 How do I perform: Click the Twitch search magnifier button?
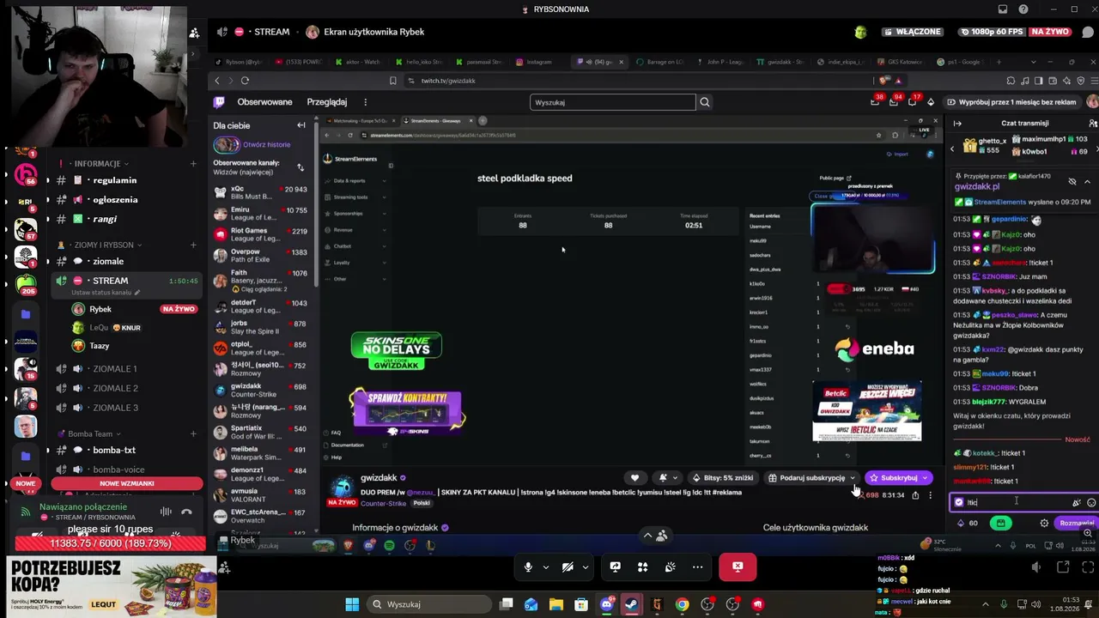point(705,102)
